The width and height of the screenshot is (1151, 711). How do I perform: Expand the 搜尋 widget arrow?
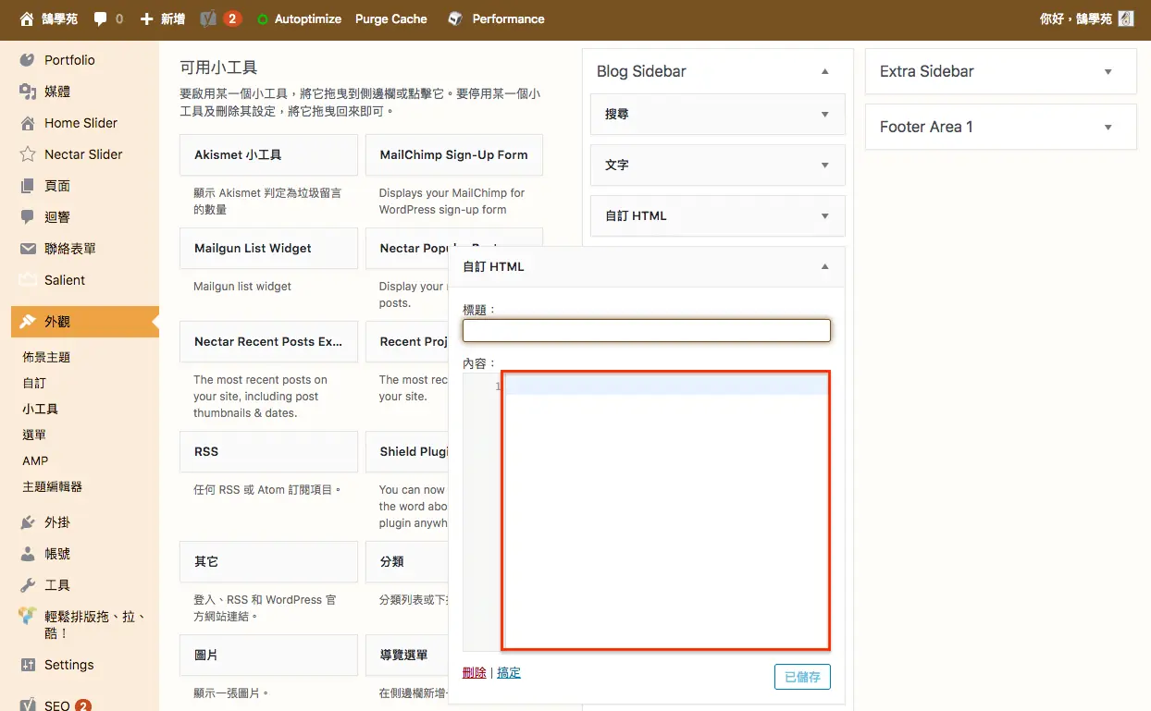tap(825, 114)
